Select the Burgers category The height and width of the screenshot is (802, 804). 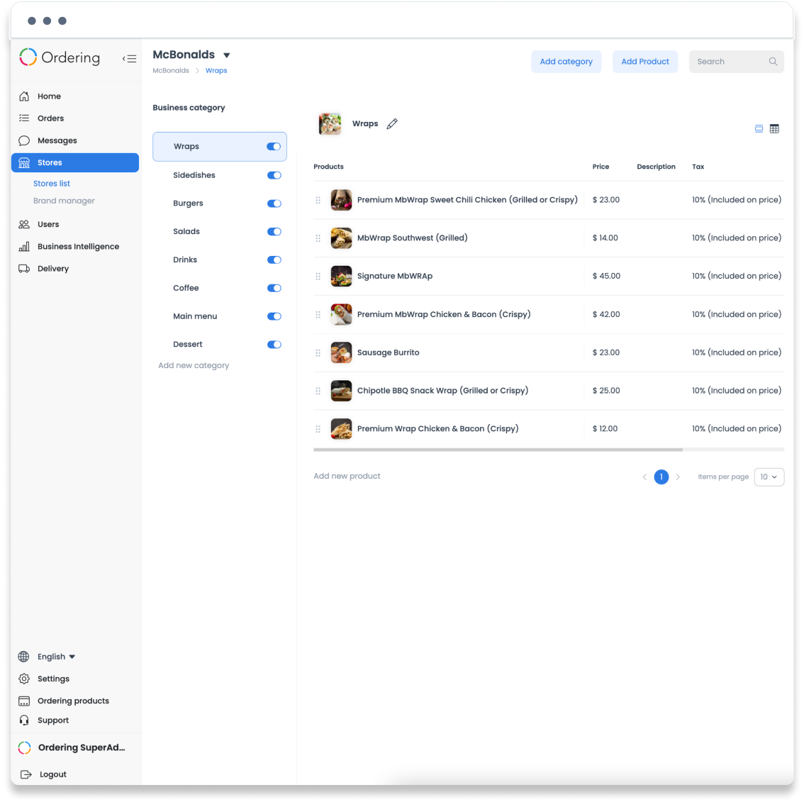click(188, 204)
